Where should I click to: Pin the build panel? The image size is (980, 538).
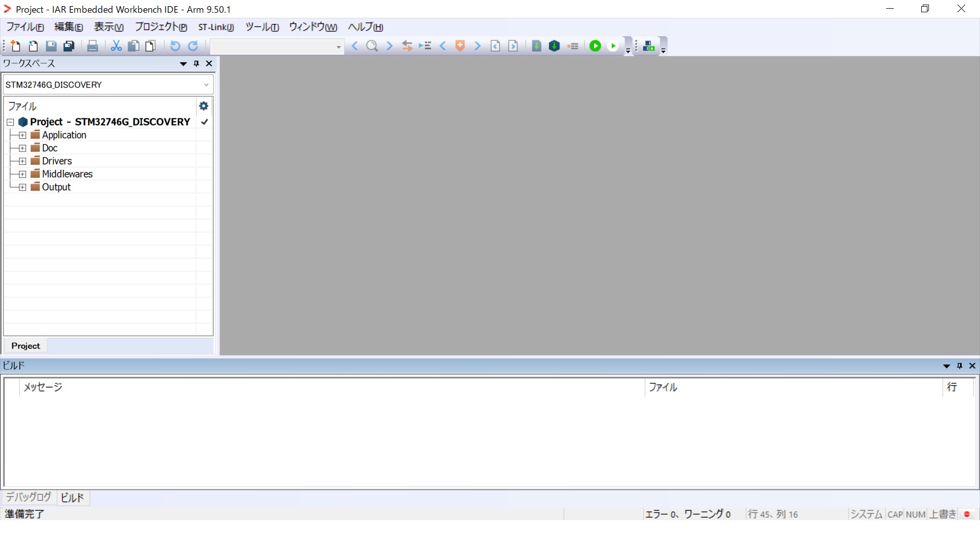pos(960,366)
